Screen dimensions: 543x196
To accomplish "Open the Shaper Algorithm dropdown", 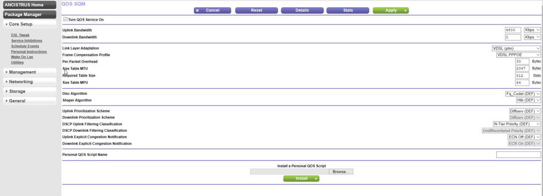I will click(x=529, y=100).
